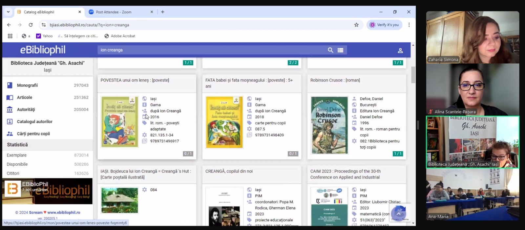Click the Verify it's you button
The height and width of the screenshot is (230, 525).
point(384,25)
